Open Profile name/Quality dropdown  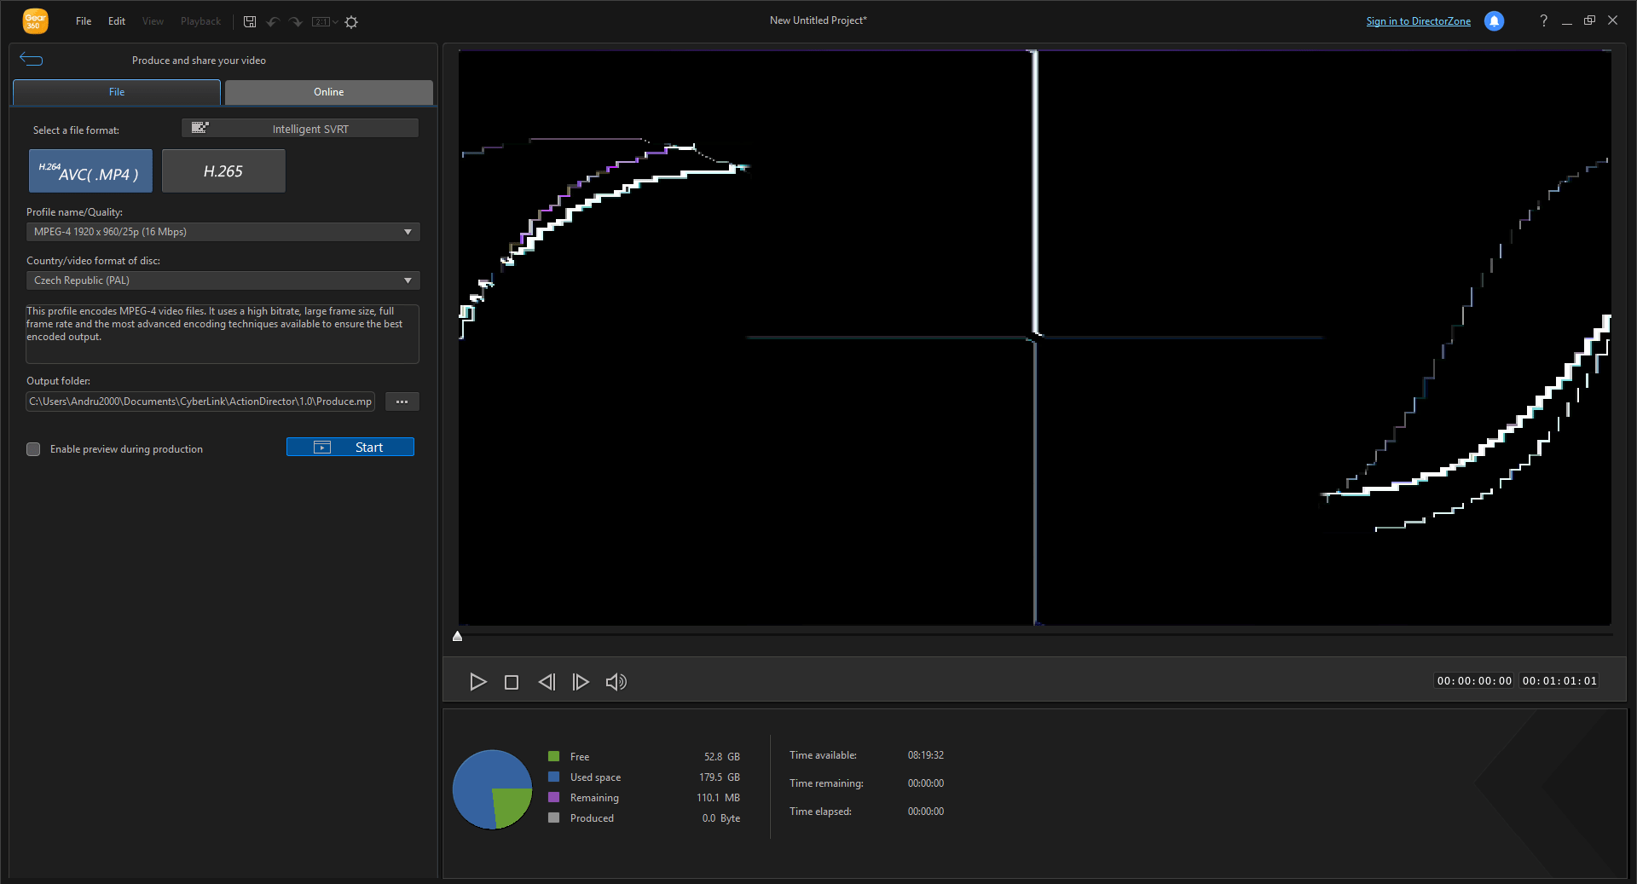point(223,232)
